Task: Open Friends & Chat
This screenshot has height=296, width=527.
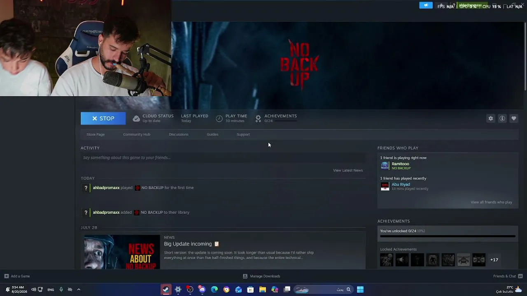Action: [508, 276]
